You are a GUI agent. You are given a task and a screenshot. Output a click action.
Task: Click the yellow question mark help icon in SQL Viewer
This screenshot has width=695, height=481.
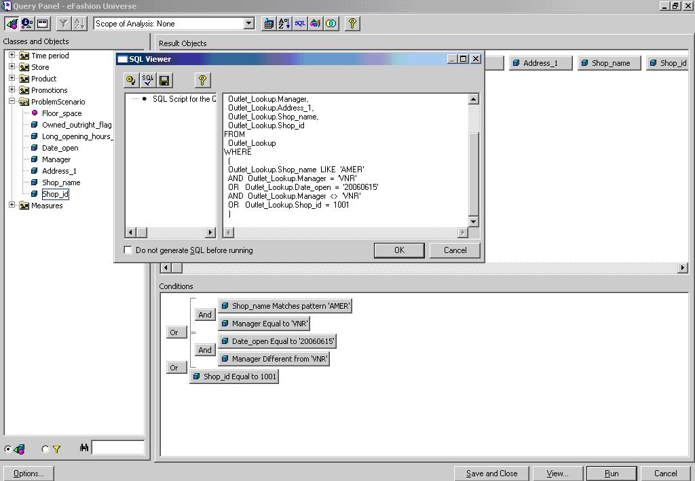202,81
